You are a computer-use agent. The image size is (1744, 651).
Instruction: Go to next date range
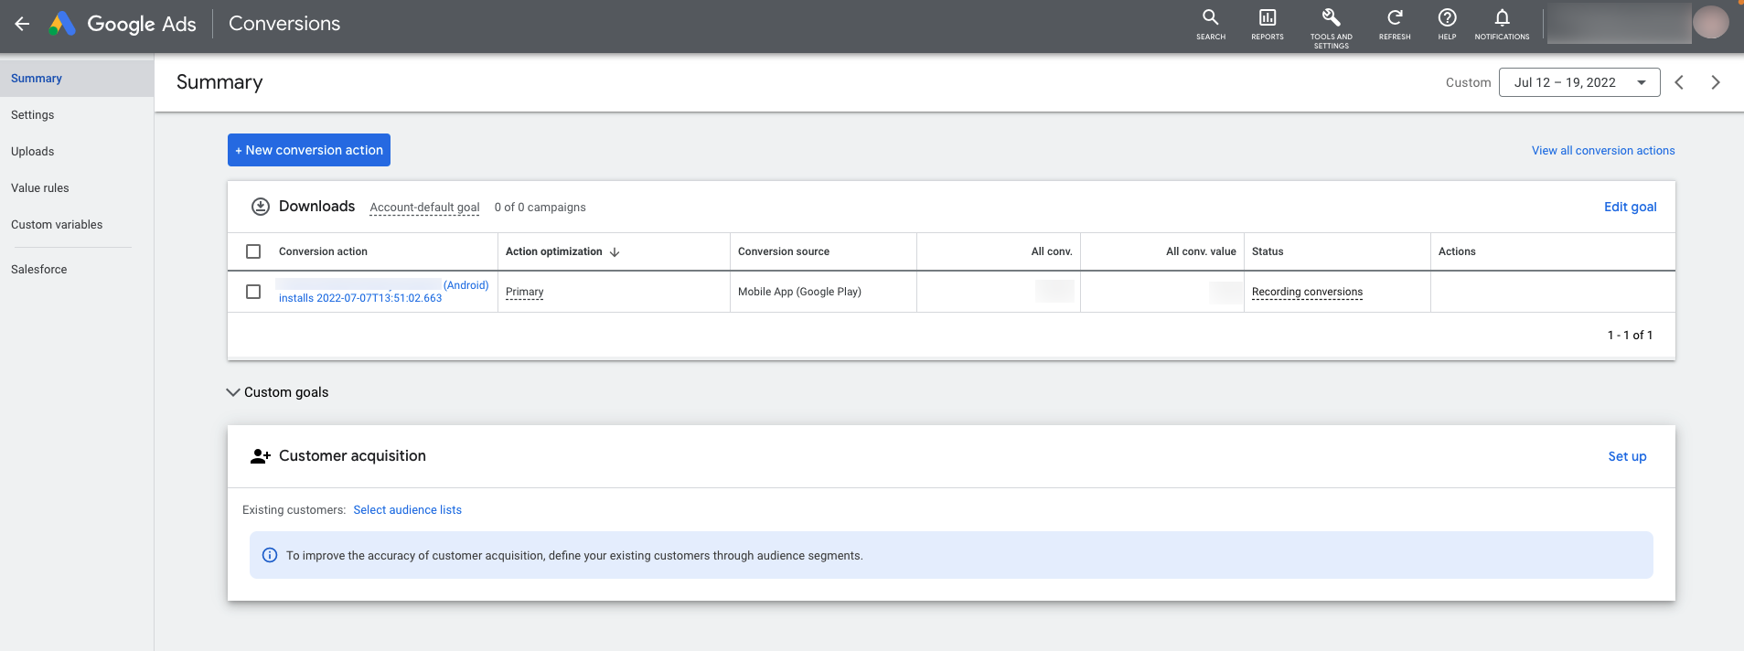[1715, 82]
